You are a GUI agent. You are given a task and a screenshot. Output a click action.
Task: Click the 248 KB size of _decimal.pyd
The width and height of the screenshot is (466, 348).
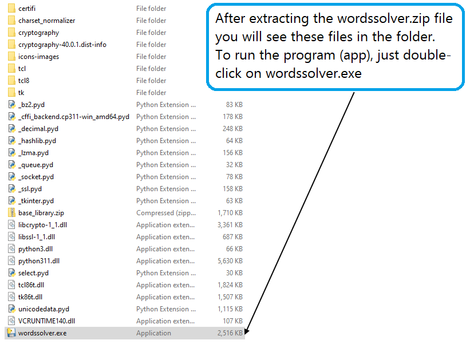232,129
